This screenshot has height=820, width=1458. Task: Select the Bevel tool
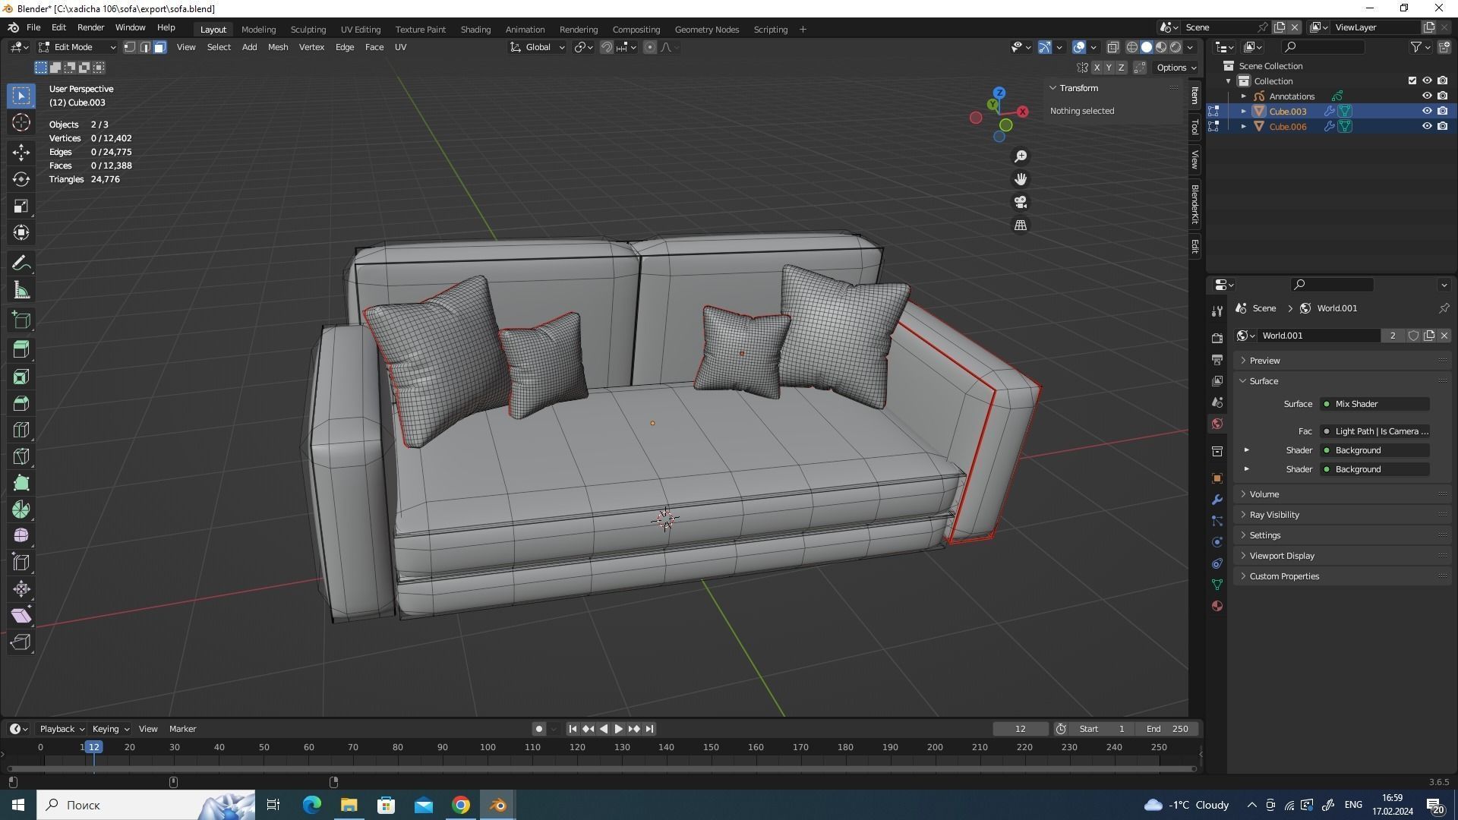click(21, 403)
